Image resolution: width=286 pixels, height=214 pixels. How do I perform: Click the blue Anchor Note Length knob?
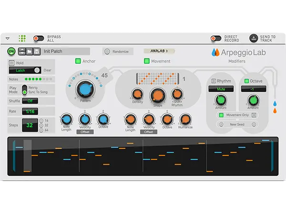pos(66,119)
